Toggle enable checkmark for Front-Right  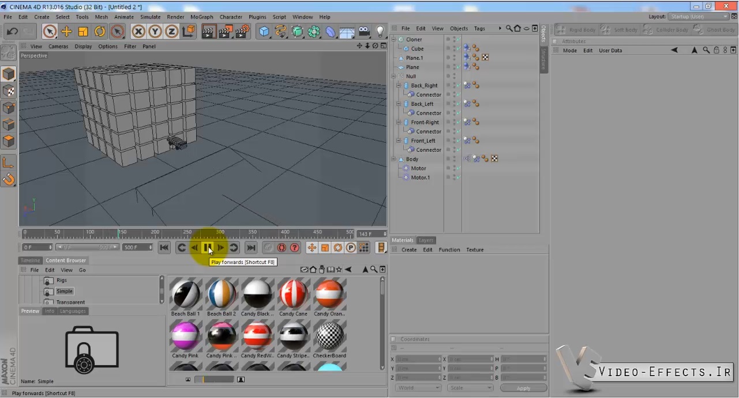click(x=459, y=123)
